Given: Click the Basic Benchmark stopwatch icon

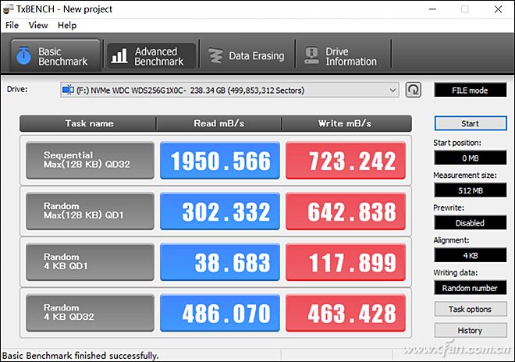Looking at the screenshot, I should pos(23,55).
